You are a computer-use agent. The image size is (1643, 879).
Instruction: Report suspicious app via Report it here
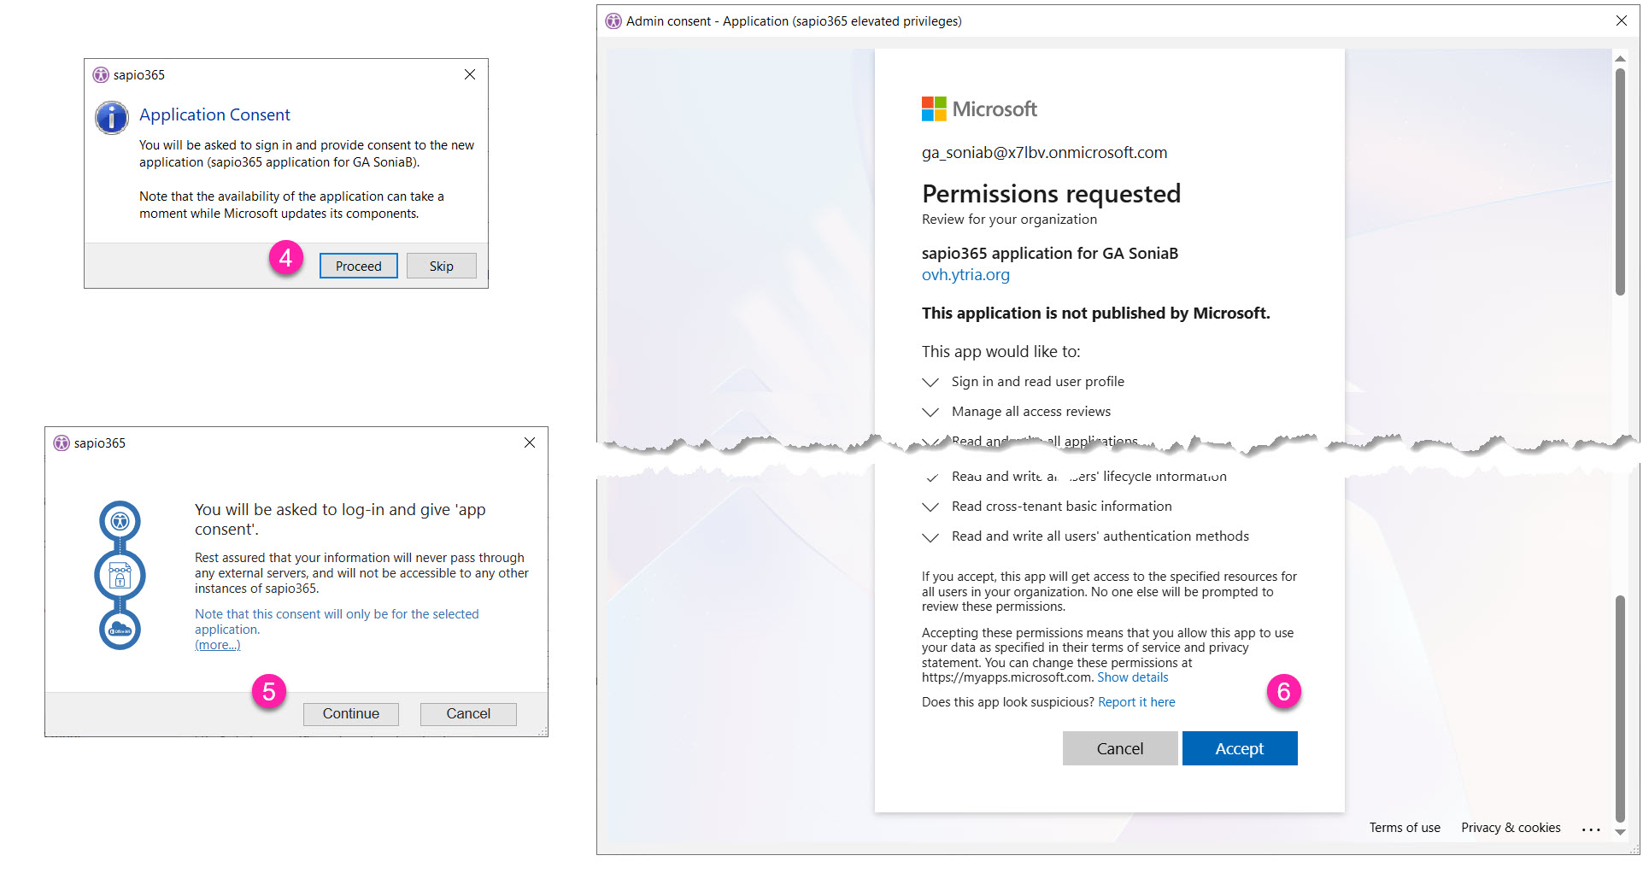coord(1136,703)
